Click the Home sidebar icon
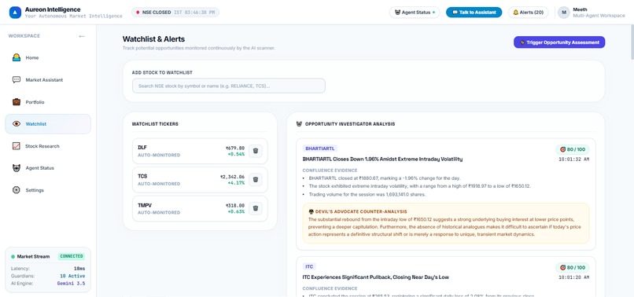 coord(17,58)
